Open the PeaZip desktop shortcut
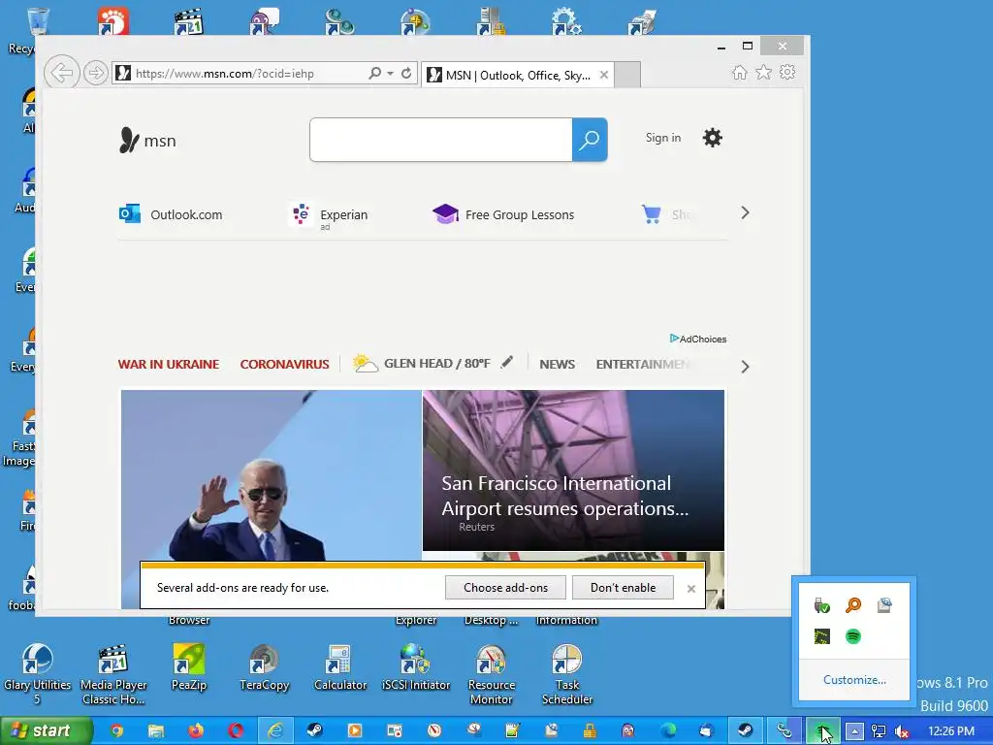 tap(189, 667)
